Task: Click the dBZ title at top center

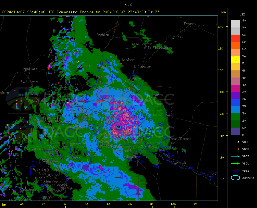Action: (128, 4)
